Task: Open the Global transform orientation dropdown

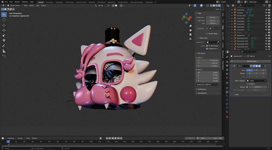Action: 100,5
